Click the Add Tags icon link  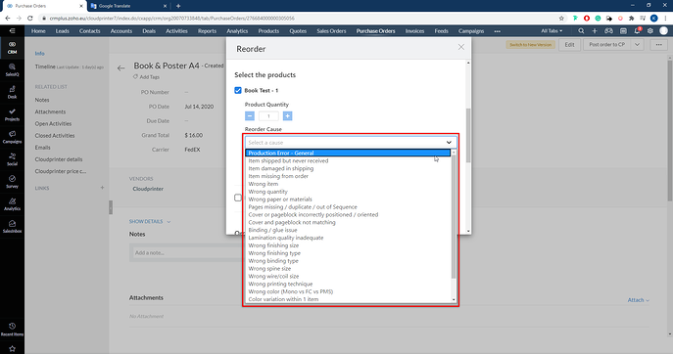pyautogui.click(x=146, y=77)
